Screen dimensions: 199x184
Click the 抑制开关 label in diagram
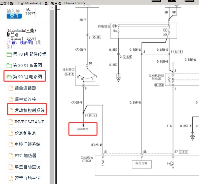[x=69, y=70]
